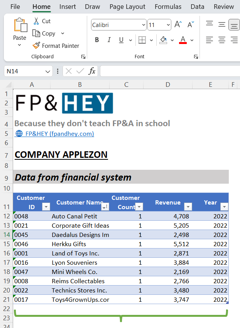Click the Enter checkmark beside formula bar
This screenshot has height=328, width=240.
80,71
